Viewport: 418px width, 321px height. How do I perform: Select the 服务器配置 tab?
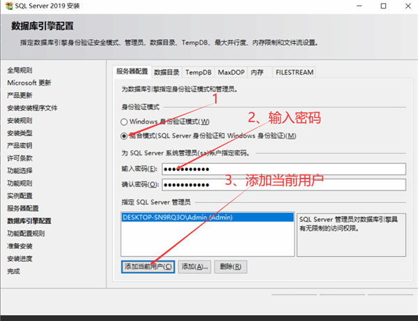pos(132,71)
